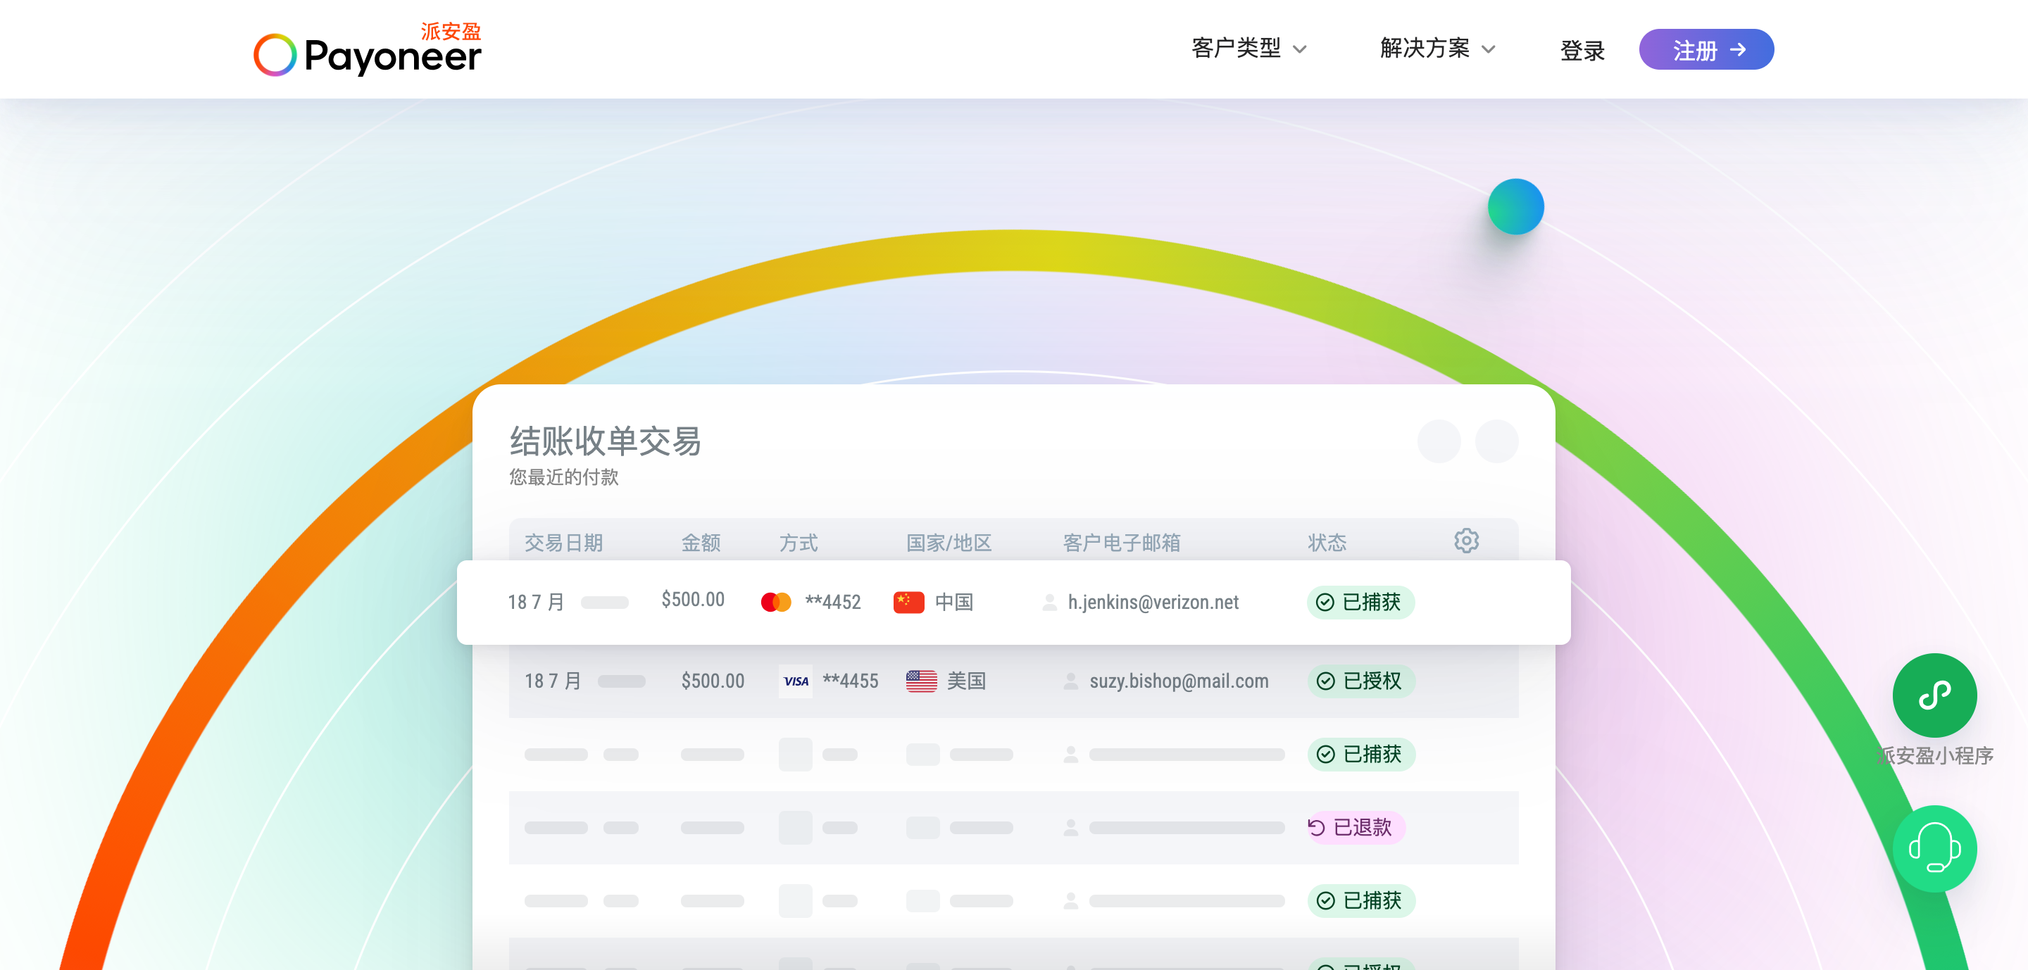Open the table settings gear icon
The image size is (2028, 970).
pyautogui.click(x=1466, y=541)
